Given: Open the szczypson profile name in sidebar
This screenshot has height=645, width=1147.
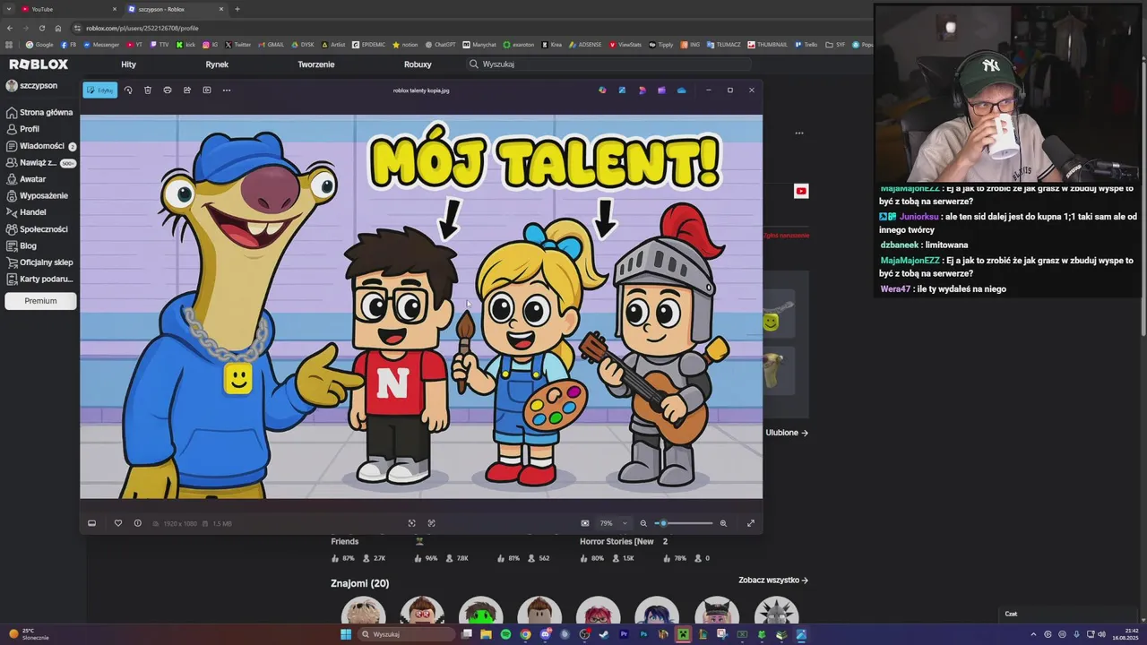Looking at the screenshot, I should [x=38, y=85].
